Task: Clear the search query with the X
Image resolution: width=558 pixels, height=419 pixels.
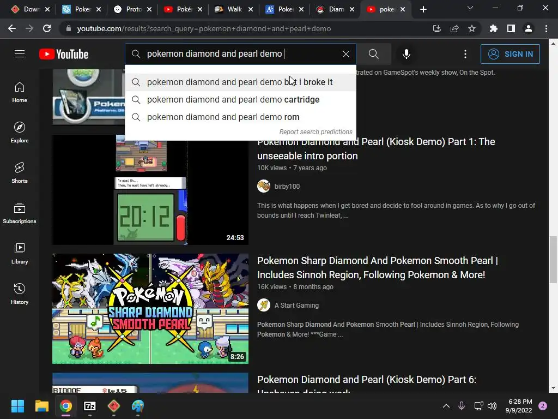Action: pos(346,54)
